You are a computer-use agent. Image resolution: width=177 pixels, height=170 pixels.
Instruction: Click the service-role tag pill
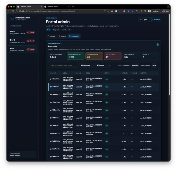click(66, 30)
